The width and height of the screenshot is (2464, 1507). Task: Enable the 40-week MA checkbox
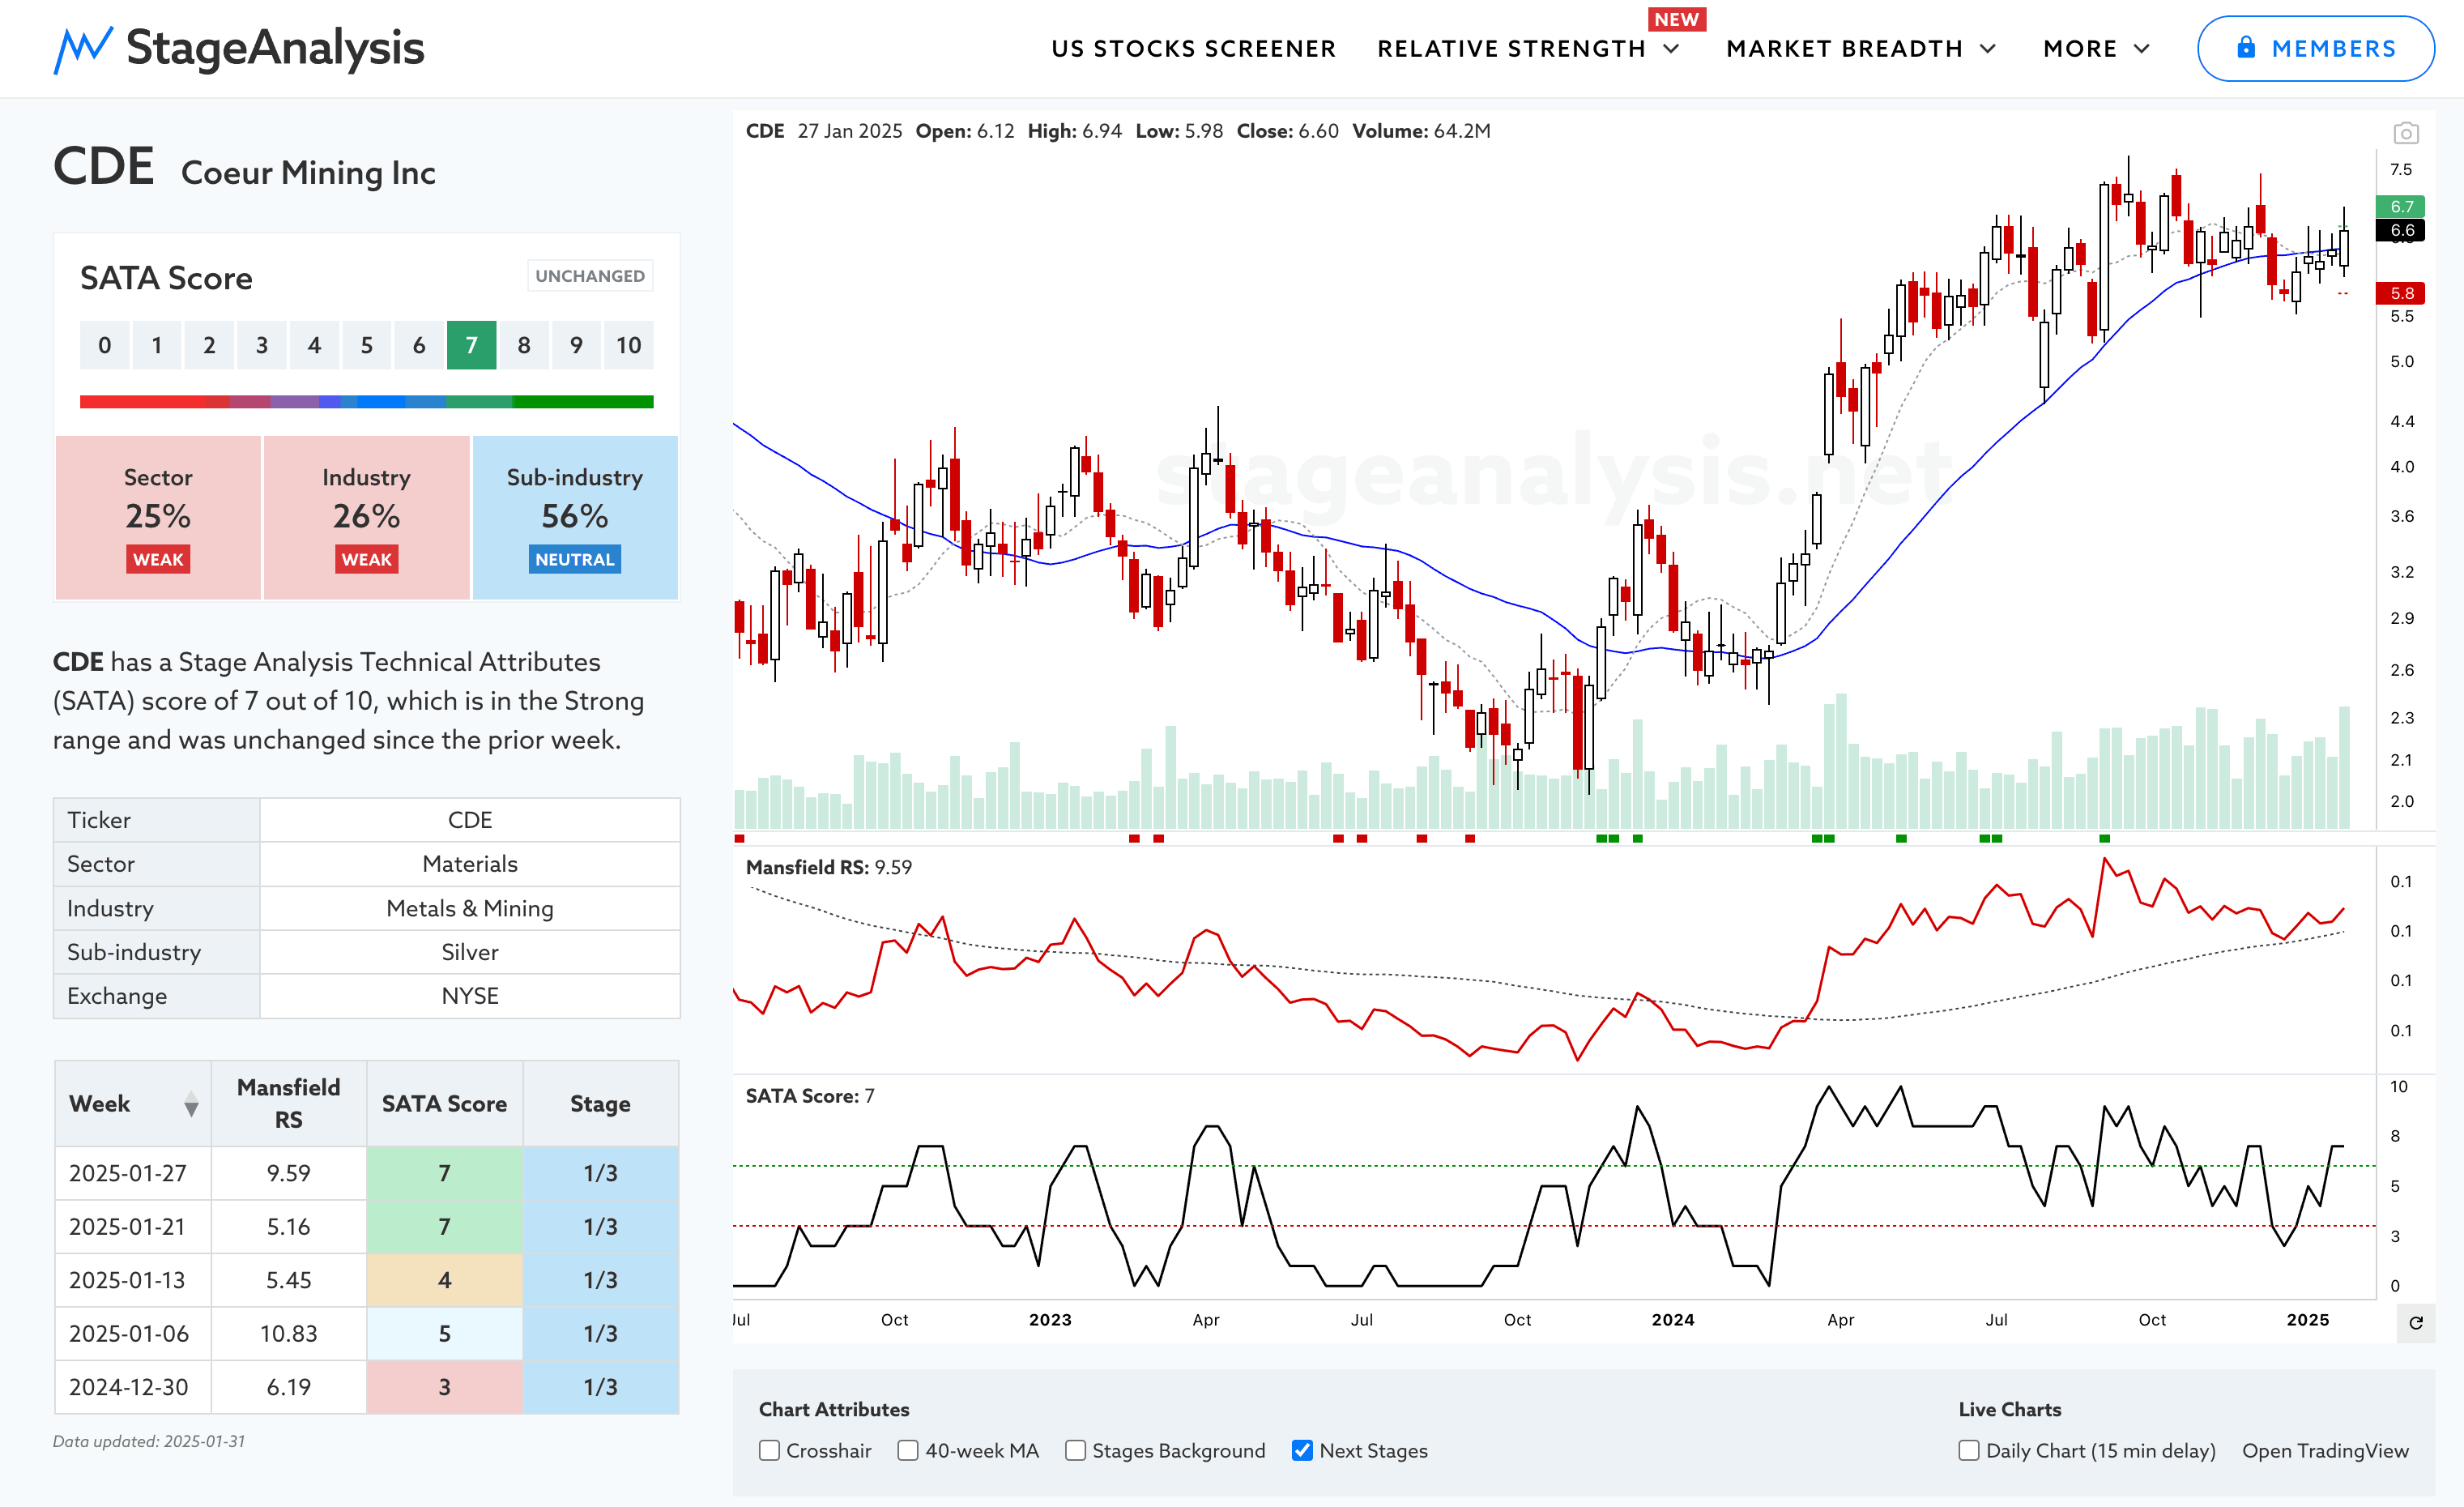[907, 1450]
